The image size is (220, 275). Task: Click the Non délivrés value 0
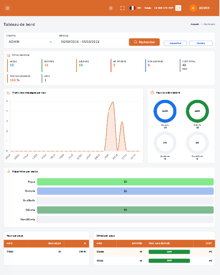tap(149, 65)
